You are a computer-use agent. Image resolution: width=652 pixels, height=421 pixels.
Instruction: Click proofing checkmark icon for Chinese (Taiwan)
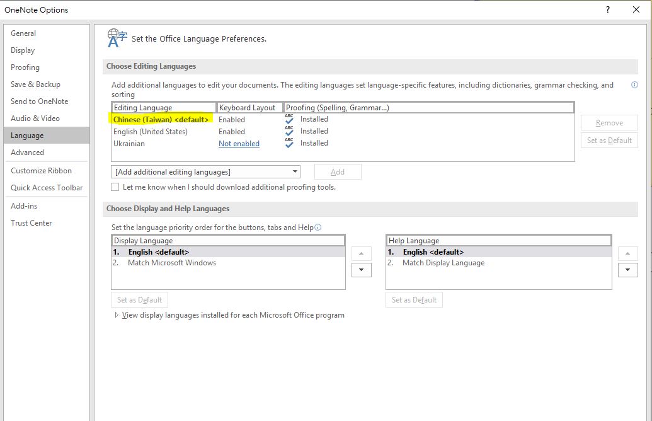coord(289,119)
